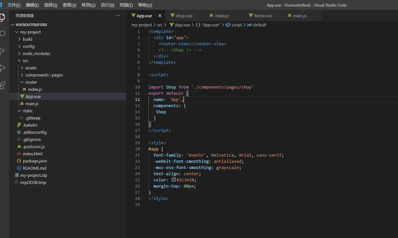Click the HTML icon beside index.html
Screen dimensions: 398x238
19,154
